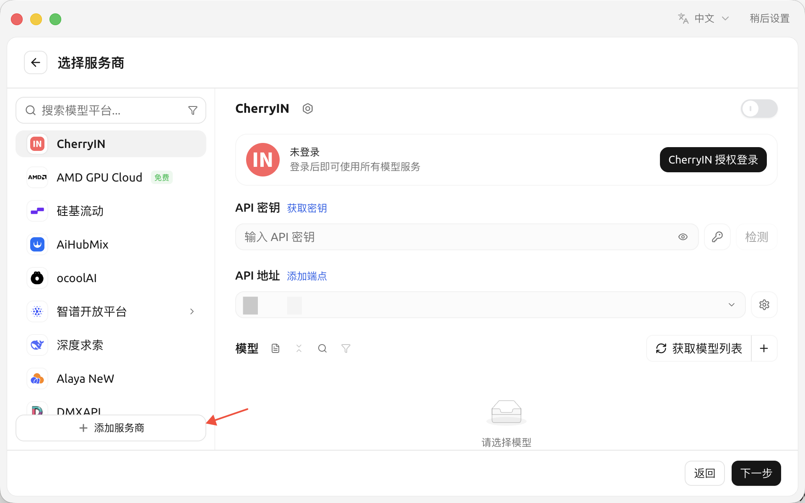Screen dimensions: 805x503
Task: Add a model with the plus button
Action: tap(764, 348)
